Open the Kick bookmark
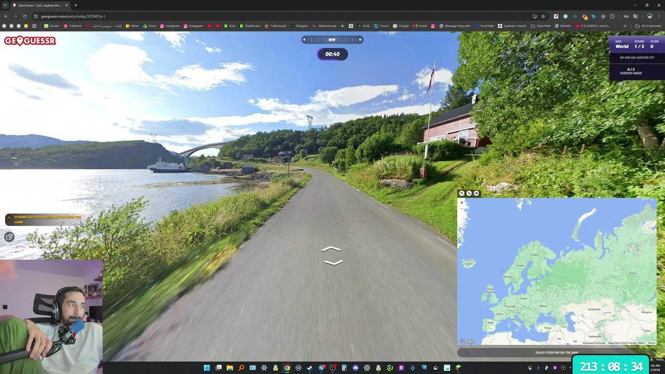Screen dimensions: 665x374 tap(230, 26)
